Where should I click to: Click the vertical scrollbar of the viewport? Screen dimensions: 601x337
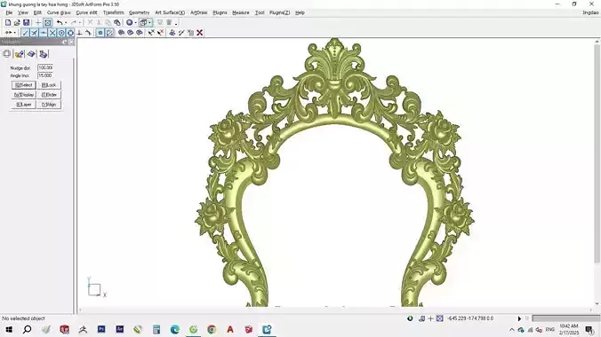(x=597, y=153)
